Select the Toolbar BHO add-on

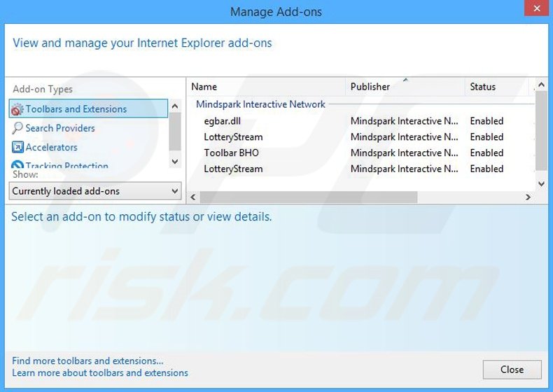point(232,153)
